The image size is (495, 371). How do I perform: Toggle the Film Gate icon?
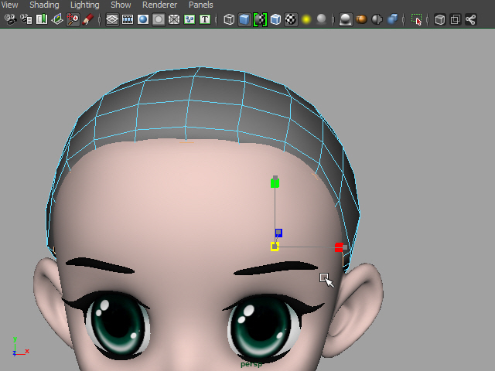click(128, 19)
